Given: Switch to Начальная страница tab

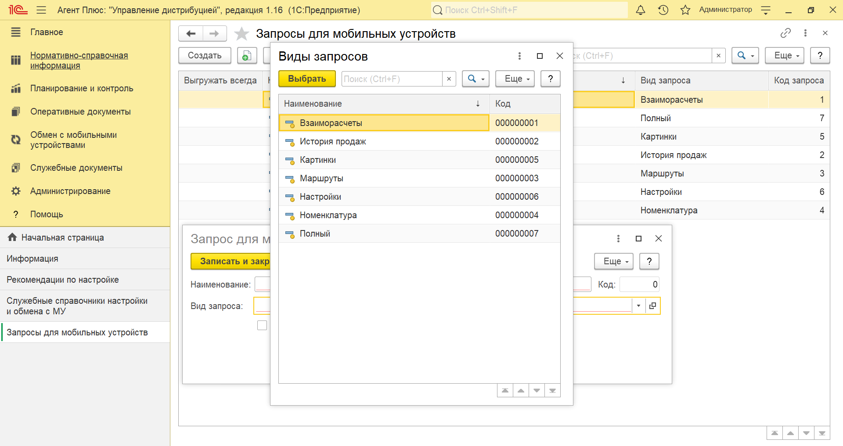Looking at the screenshot, I should (85, 237).
